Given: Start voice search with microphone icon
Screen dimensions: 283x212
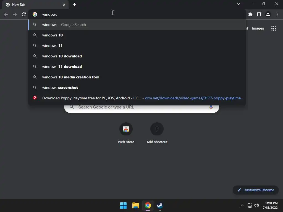Looking at the screenshot, I should pyautogui.click(x=211, y=107).
